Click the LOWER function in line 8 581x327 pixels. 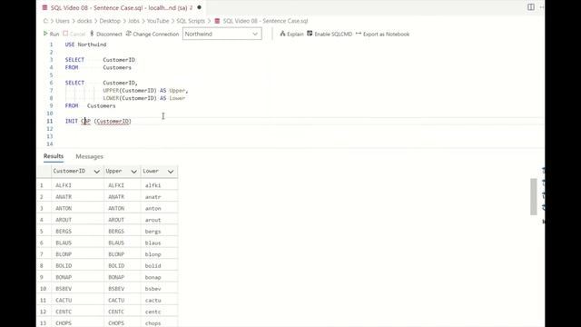coord(111,98)
